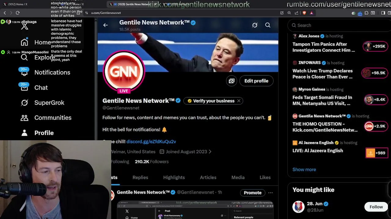Toggle the browser sidebar panel icon
The height and width of the screenshot is (219, 391).
383,13
